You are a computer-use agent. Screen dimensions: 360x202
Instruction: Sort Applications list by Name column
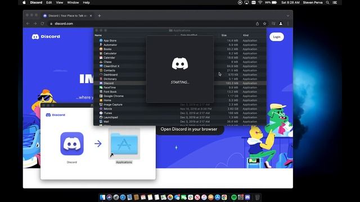pos(98,35)
